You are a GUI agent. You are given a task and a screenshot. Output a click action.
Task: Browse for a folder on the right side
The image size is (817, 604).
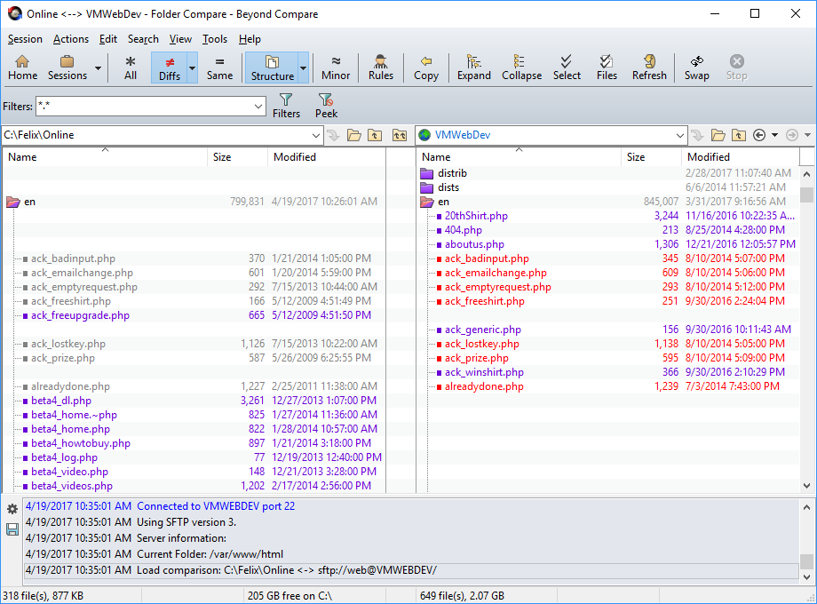click(x=718, y=135)
